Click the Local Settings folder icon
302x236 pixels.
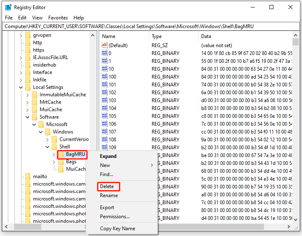point(28,87)
